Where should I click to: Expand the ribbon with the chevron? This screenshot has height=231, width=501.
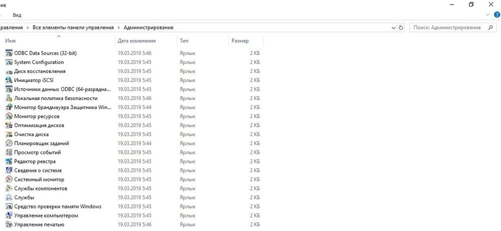pos(487,14)
